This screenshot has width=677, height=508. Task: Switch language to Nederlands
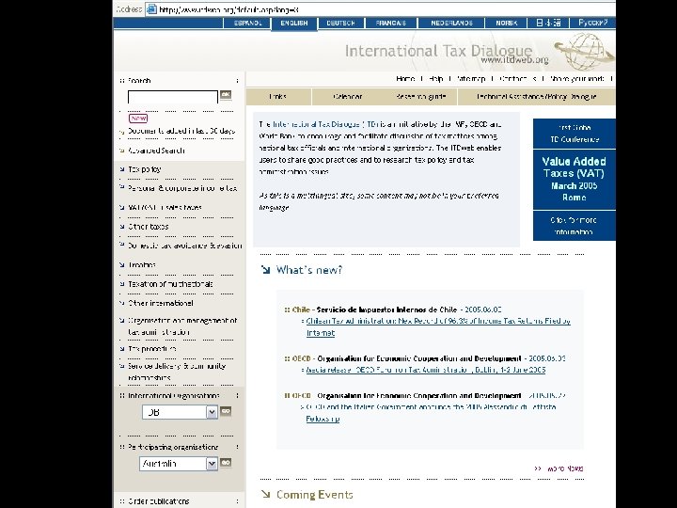(x=451, y=23)
